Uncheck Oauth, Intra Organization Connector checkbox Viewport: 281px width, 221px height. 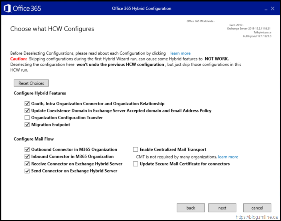pos(27,104)
